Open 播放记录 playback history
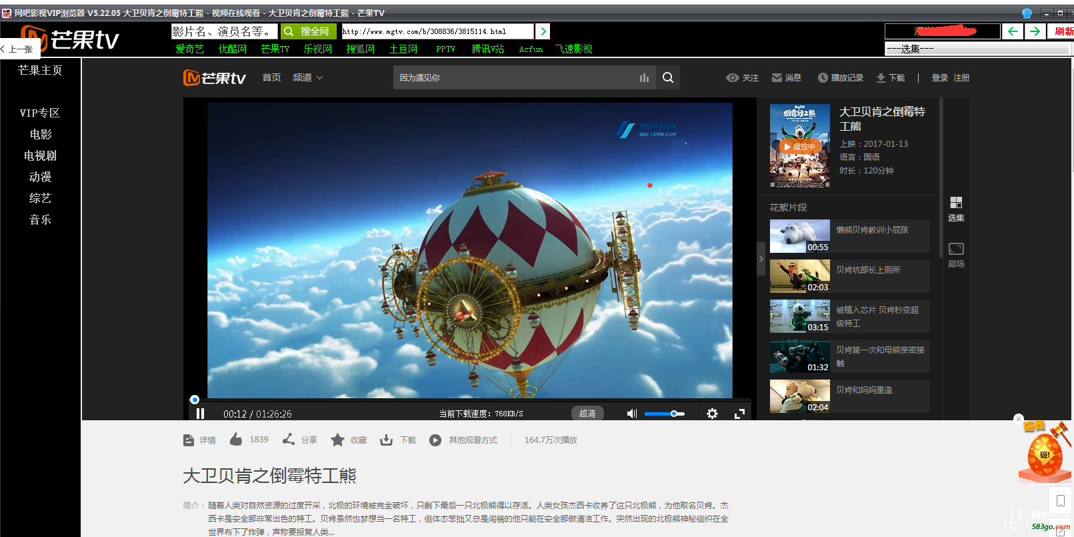 pos(840,77)
